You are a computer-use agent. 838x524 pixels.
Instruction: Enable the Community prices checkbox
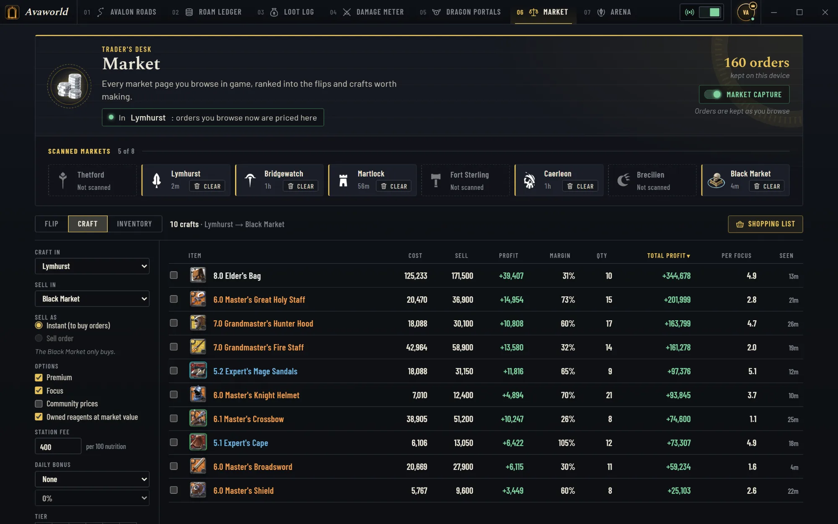click(x=39, y=404)
